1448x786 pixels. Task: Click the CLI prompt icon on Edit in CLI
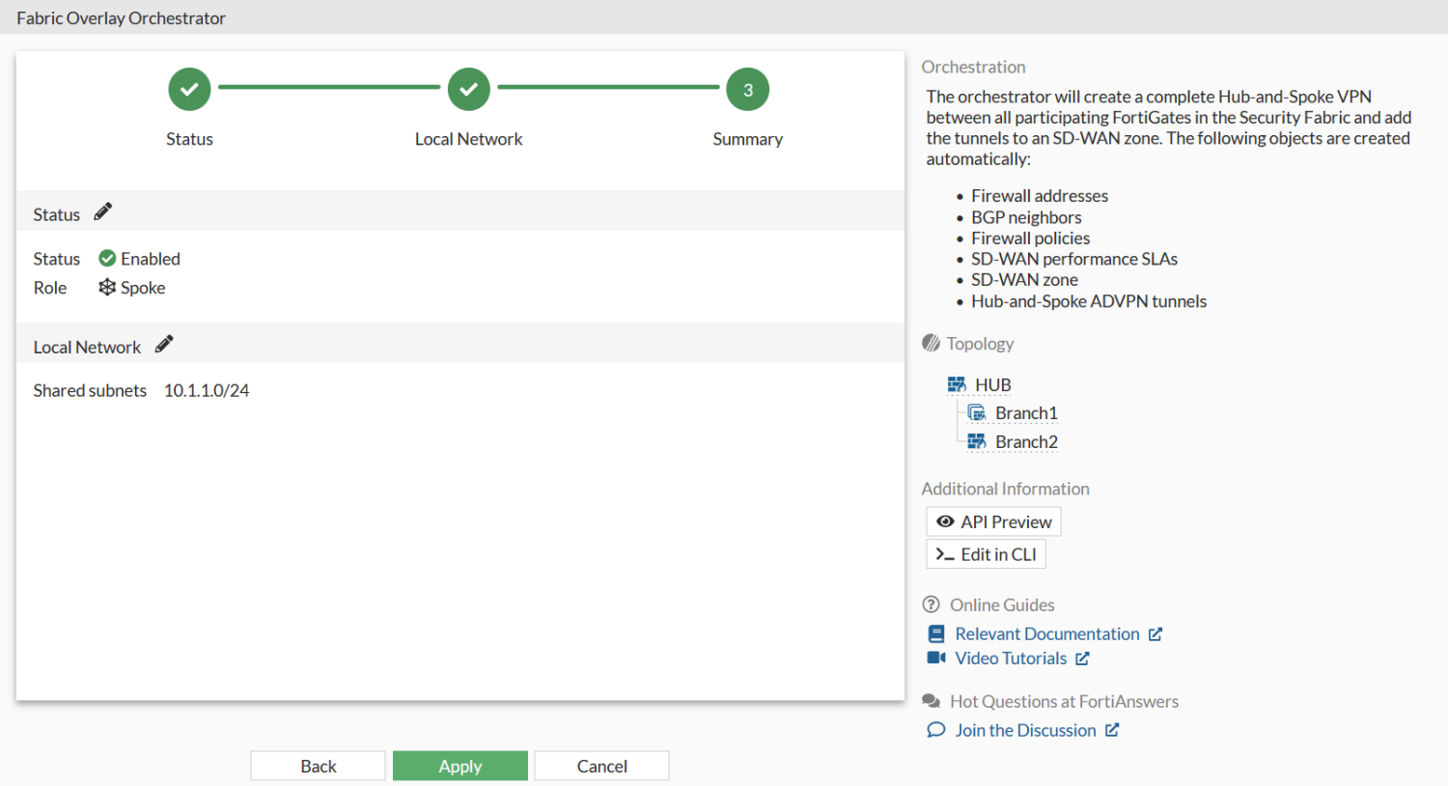tap(945, 554)
